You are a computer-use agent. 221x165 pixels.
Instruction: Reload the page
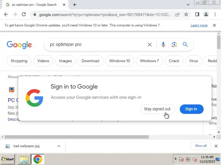point(24,14)
